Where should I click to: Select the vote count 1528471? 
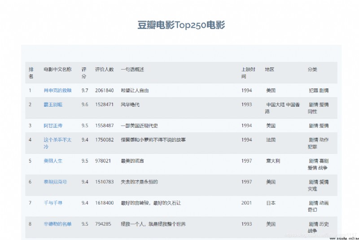click(x=105, y=105)
